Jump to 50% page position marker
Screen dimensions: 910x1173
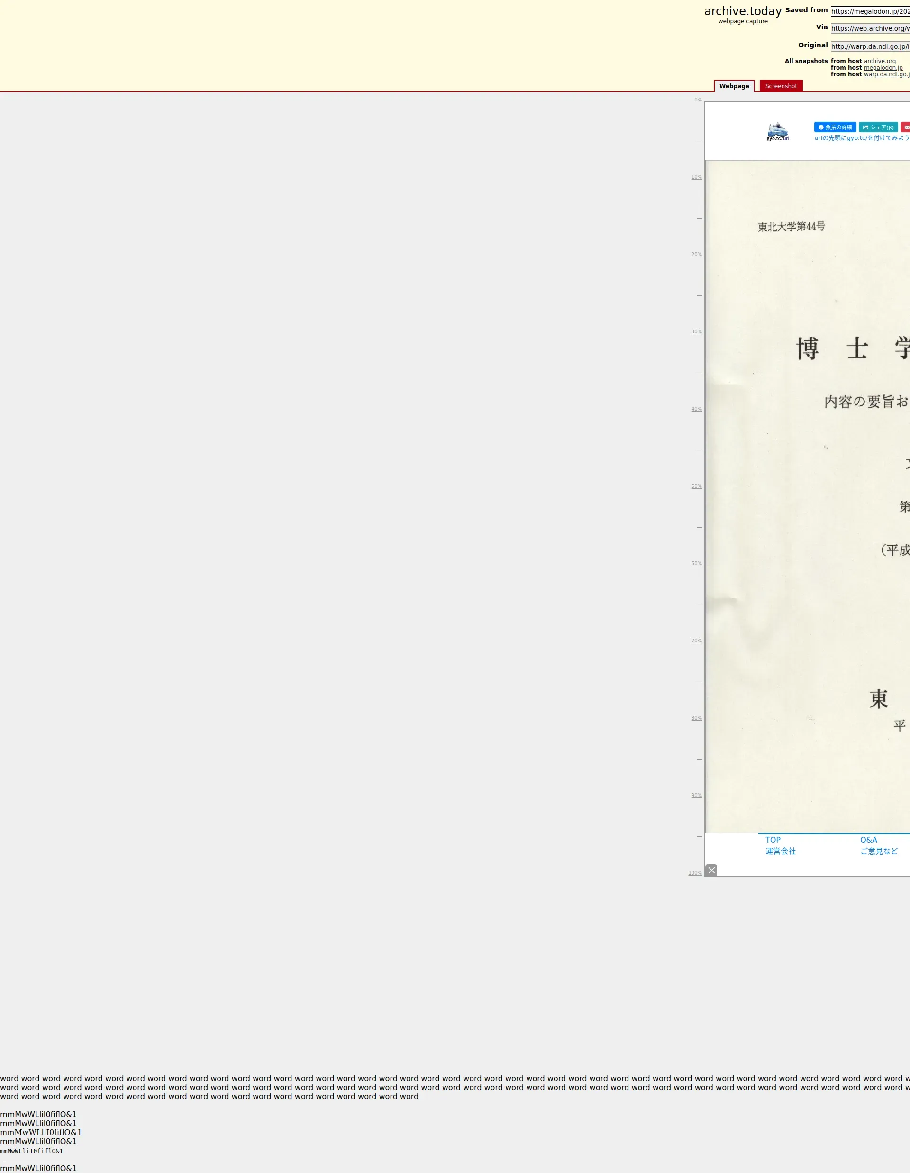[x=696, y=486]
